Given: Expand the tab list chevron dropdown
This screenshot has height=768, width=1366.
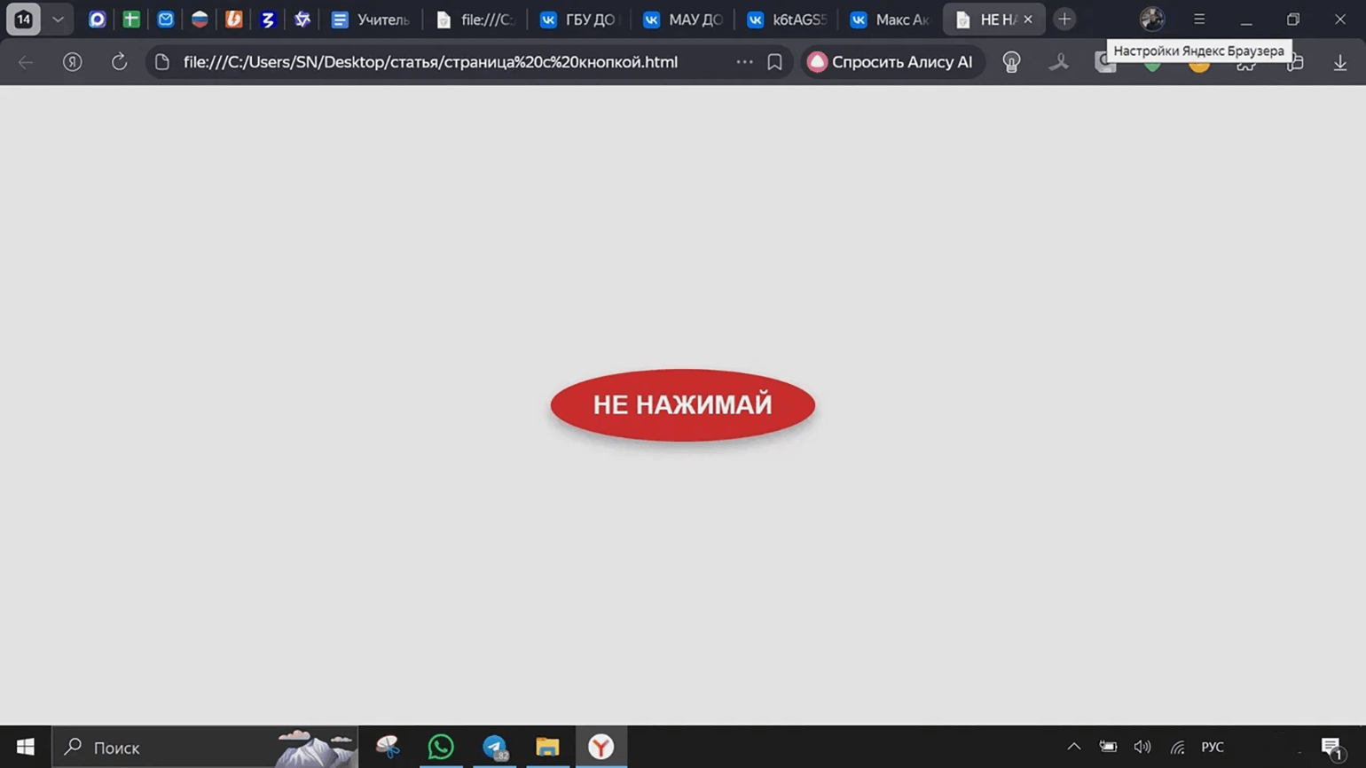Looking at the screenshot, I should (58, 20).
